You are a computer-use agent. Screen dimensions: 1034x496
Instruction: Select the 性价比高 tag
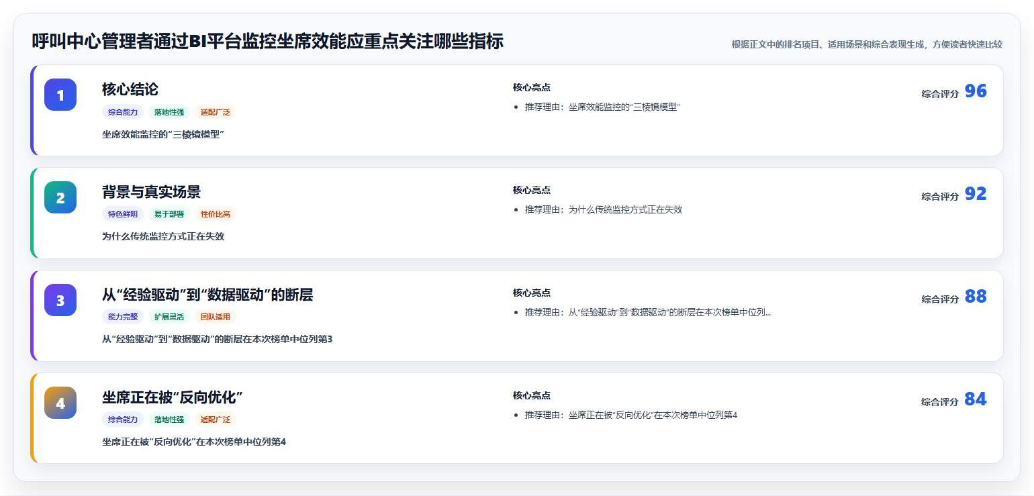pyautogui.click(x=216, y=215)
